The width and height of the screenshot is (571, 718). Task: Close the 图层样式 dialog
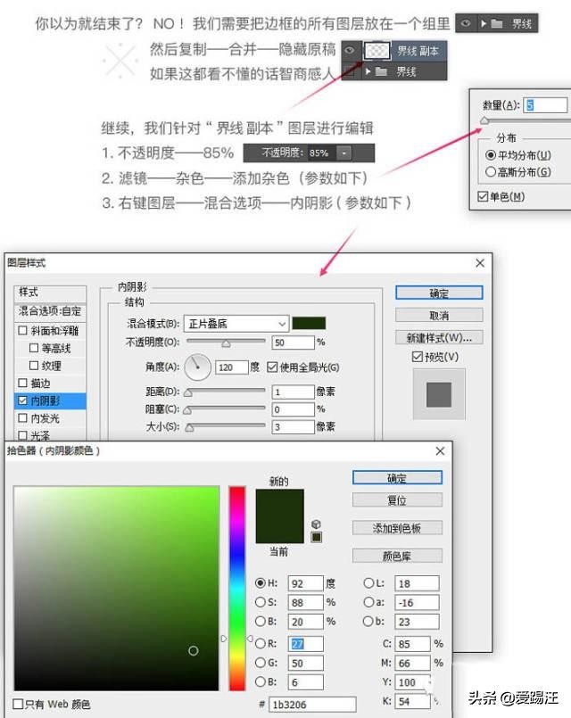coord(479,263)
